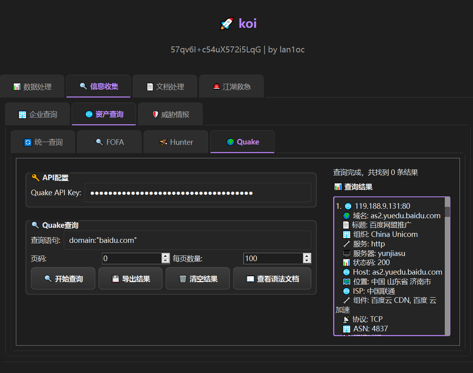Screen dimensions: 473x373
Task: Select the 企业查询 sub-tab
Action: click(x=37, y=114)
